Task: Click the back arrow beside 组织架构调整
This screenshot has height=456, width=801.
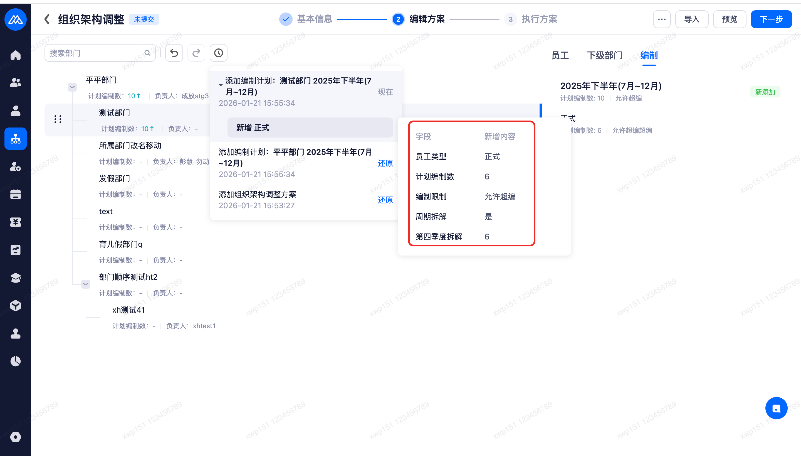Action: tap(47, 19)
